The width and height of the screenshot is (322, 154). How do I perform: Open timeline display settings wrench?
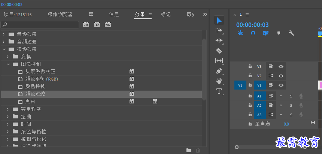[291, 33]
